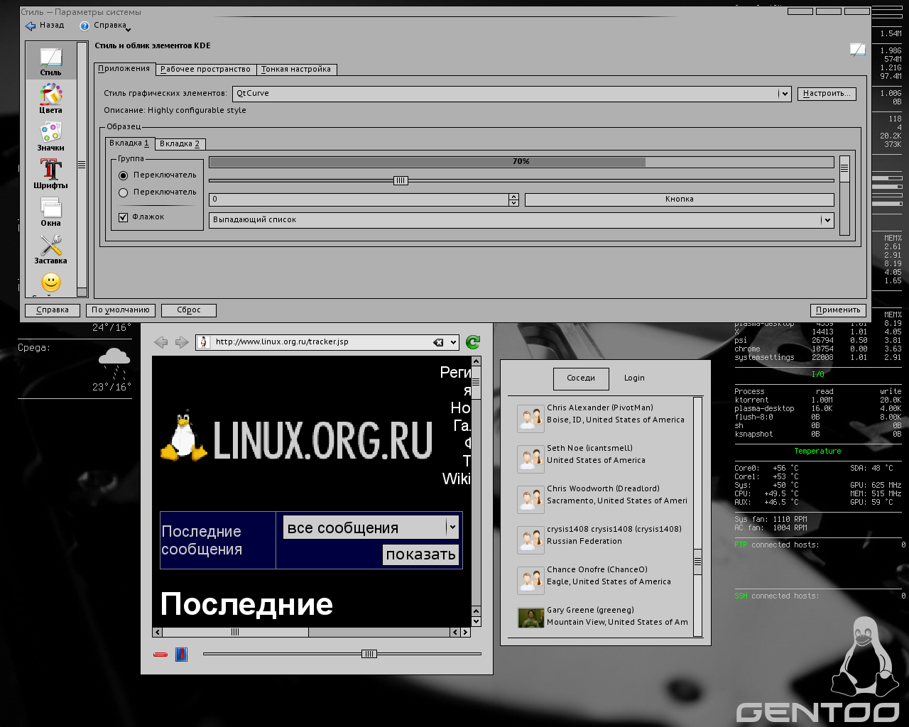Click the spin box input field showing 0

(x=359, y=199)
